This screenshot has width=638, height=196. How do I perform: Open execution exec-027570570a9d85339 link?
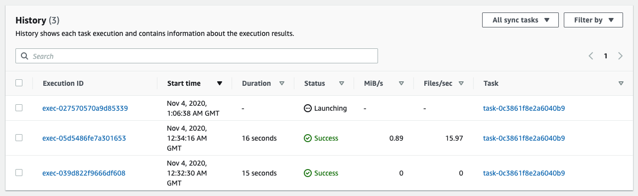tap(84, 108)
